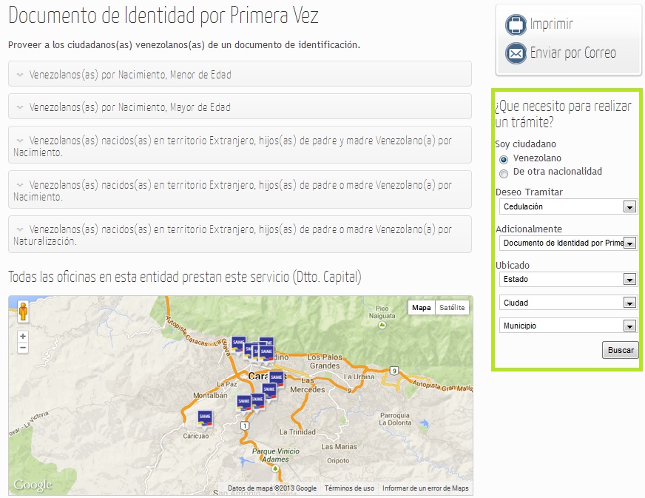Click the Buscar button

(x=621, y=350)
